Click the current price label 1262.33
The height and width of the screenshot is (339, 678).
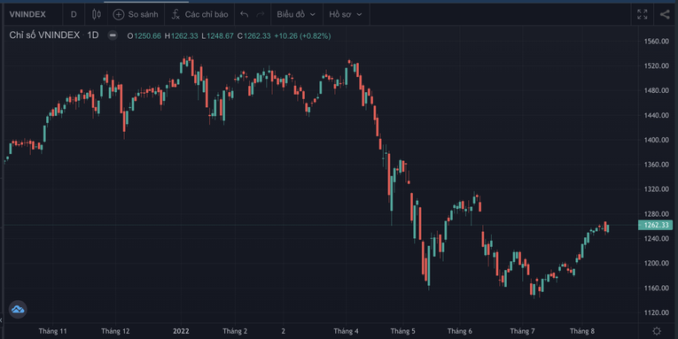(x=656, y=225)
